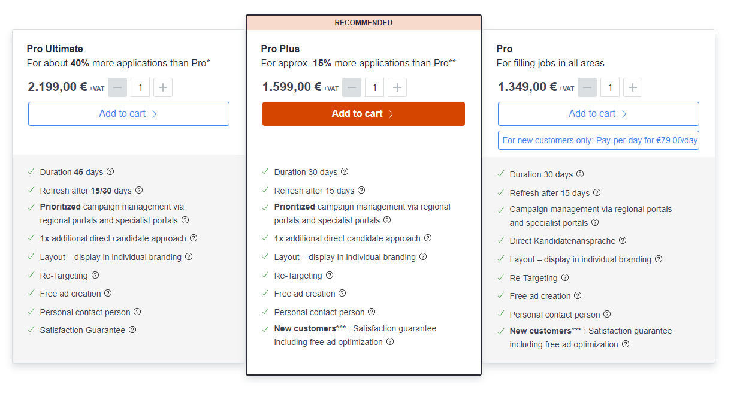Add the Pro Ultimate plan to cart
The height and width of the screenshot is (396, 746).
pos(128,113)
